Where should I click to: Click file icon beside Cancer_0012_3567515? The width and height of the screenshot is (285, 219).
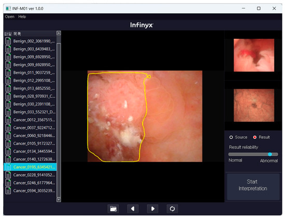(x=8, y=120)
